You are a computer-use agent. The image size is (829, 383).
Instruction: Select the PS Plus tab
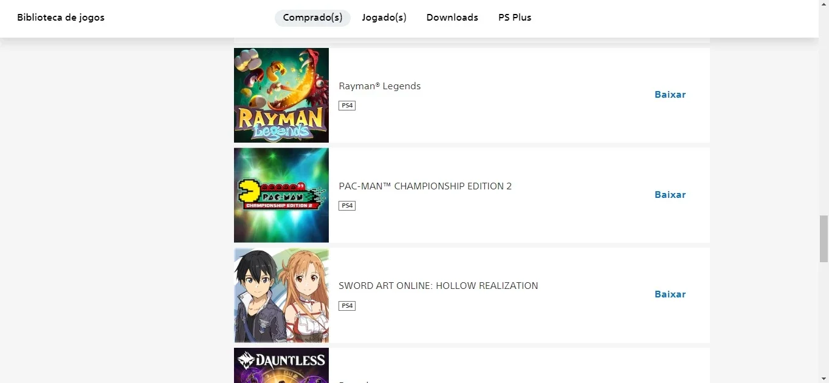(x=515, y=18)
